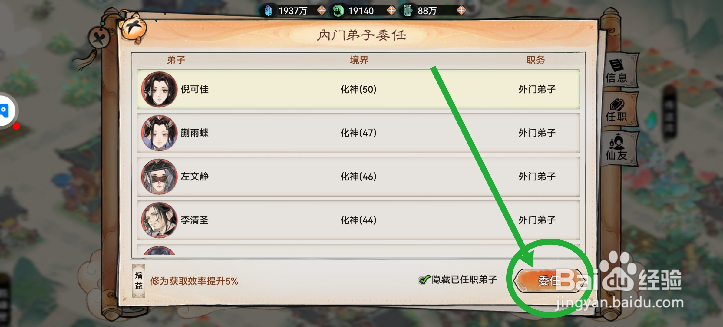The height and width of the screenshot is (327, 723).
Task: Click the 增益 buff label
Action: coord(139,281)
